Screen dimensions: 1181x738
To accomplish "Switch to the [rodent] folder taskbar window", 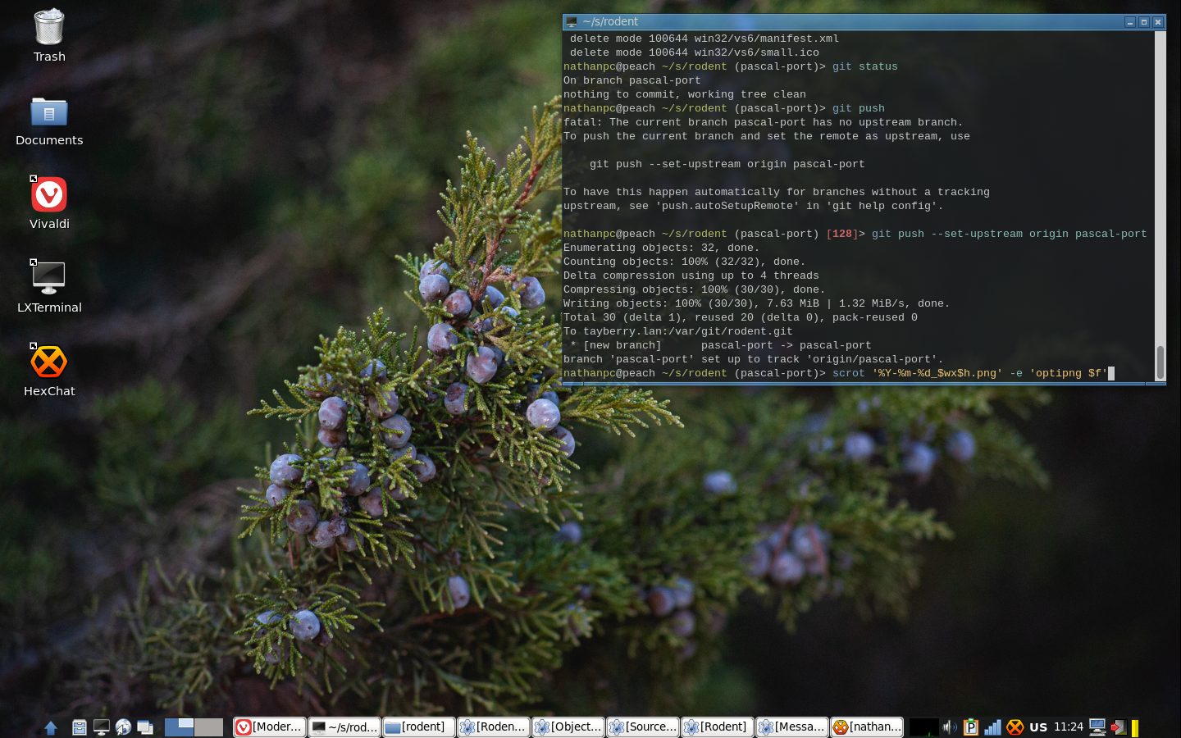I will point(418,727).
